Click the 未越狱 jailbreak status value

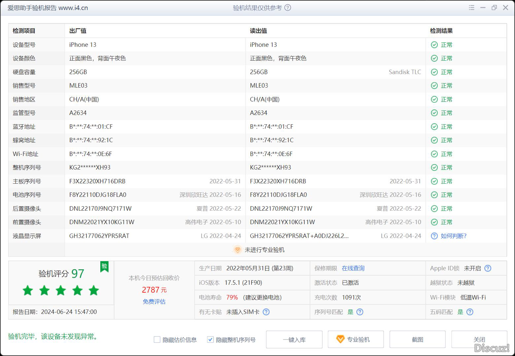[466, 283]
